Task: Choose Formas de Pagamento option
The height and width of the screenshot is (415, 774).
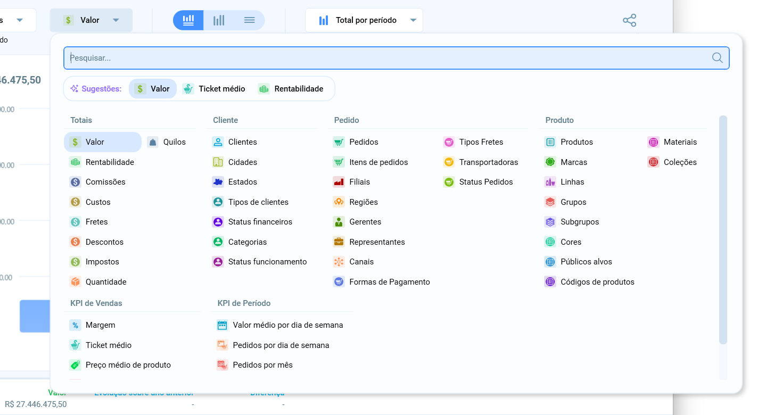Action: pos(382,282)
